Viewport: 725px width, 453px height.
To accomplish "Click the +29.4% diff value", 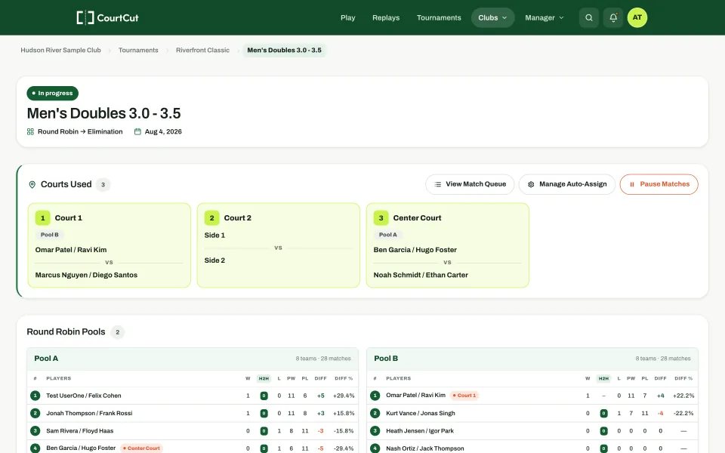I will pos(344,396).
